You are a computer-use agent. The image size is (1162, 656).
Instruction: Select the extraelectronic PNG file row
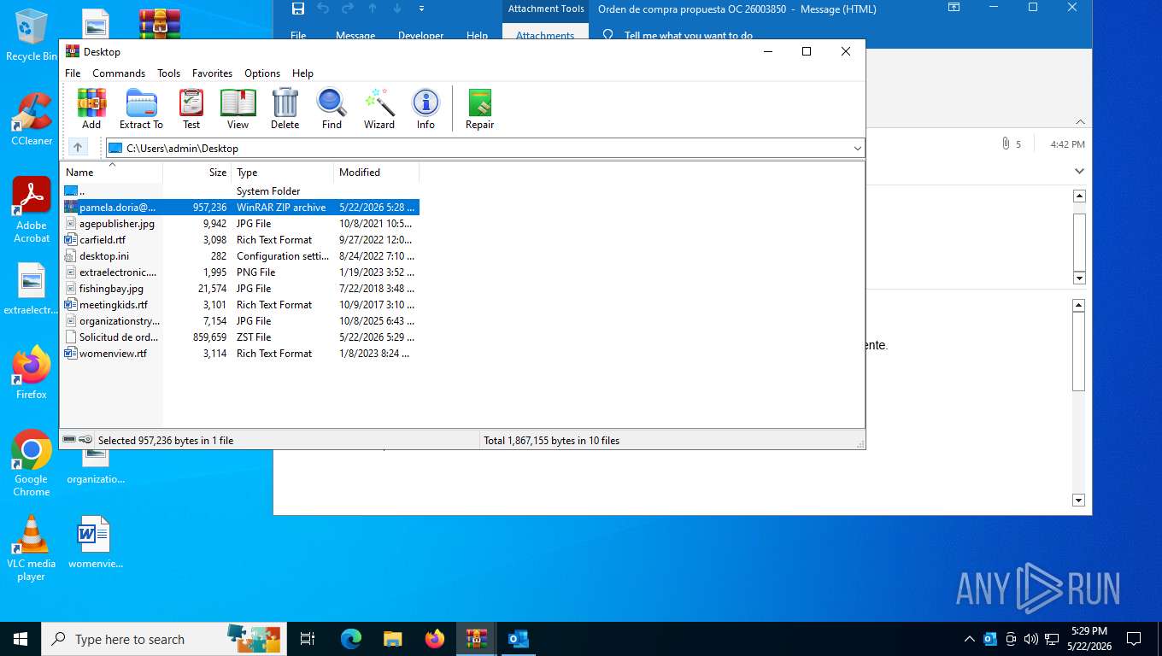[240, 272]
